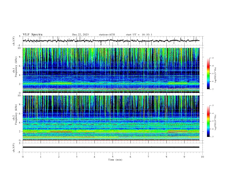This screenshot has width=228, height=176.
Task: Click the 'station=ATH' label
Action: (x=107, y=35)
